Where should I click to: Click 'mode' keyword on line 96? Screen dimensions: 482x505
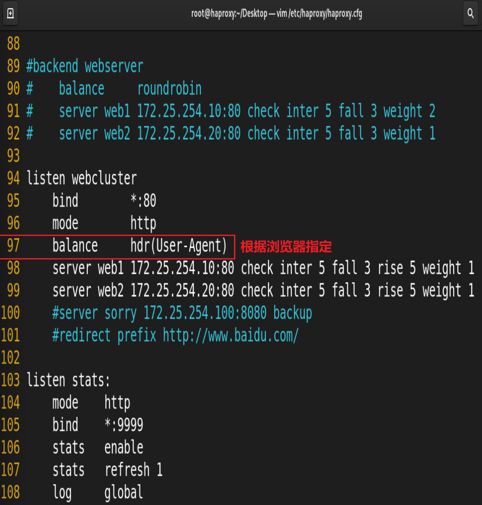pyautogui.click(x=65, y=223)
